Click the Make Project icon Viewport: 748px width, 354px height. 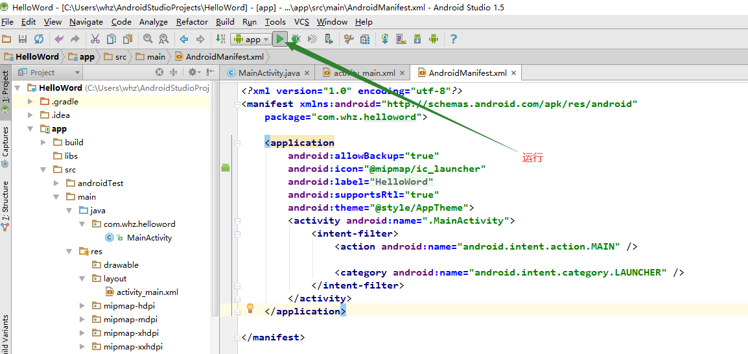coord(220,39)
